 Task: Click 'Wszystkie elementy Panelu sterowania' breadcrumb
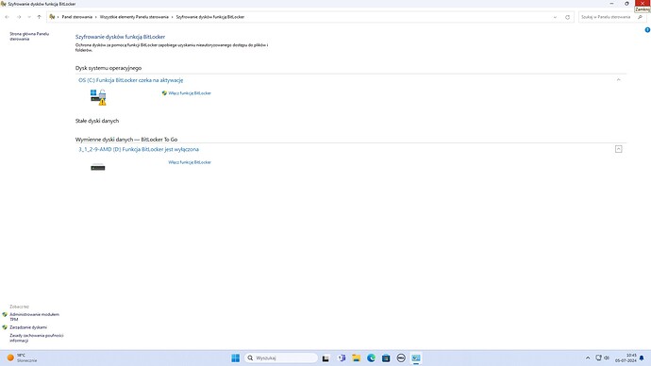coord(134,17)
